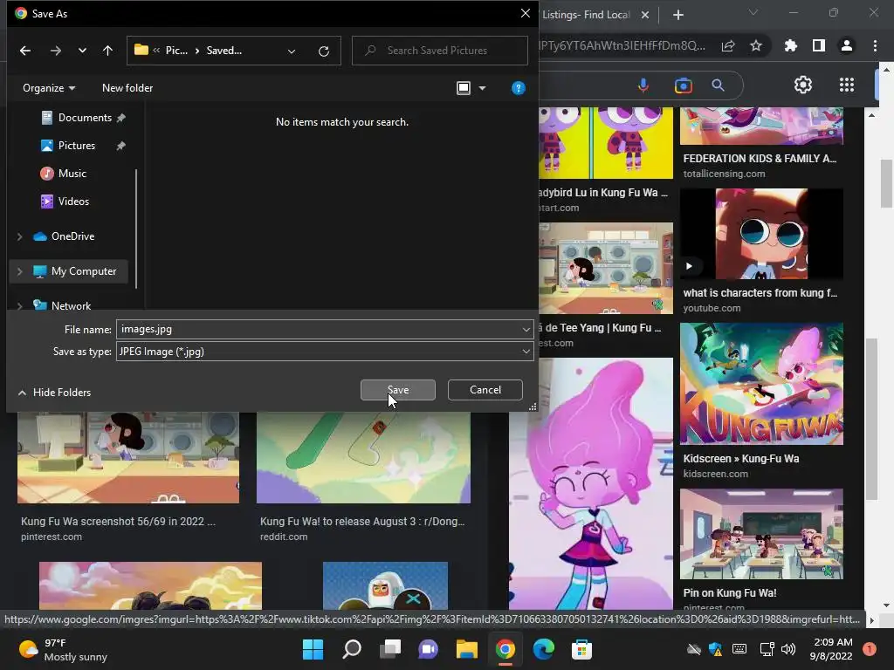Go forward in Save As dialog
This screenshot has height=670, width=894.
(x=55, y=51)
